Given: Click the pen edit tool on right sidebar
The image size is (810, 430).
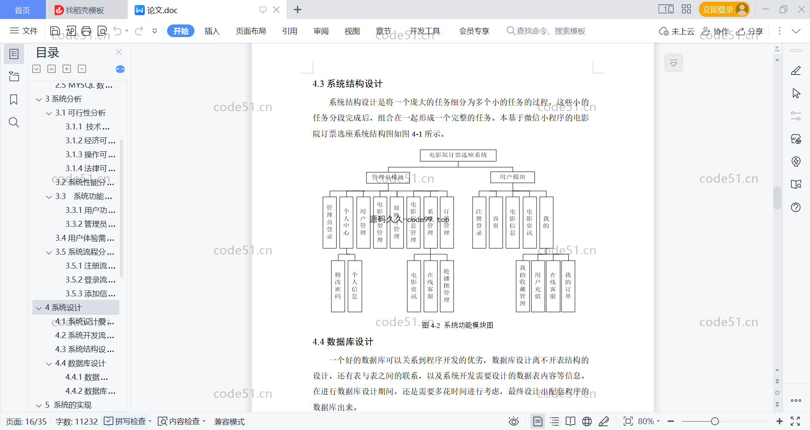Looking at the screenshot, I should (x=796, y=71).
